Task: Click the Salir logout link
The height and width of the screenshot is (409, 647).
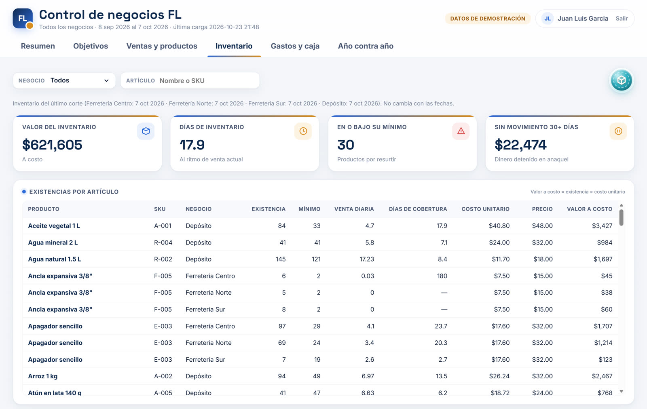Action: (622, 19)
